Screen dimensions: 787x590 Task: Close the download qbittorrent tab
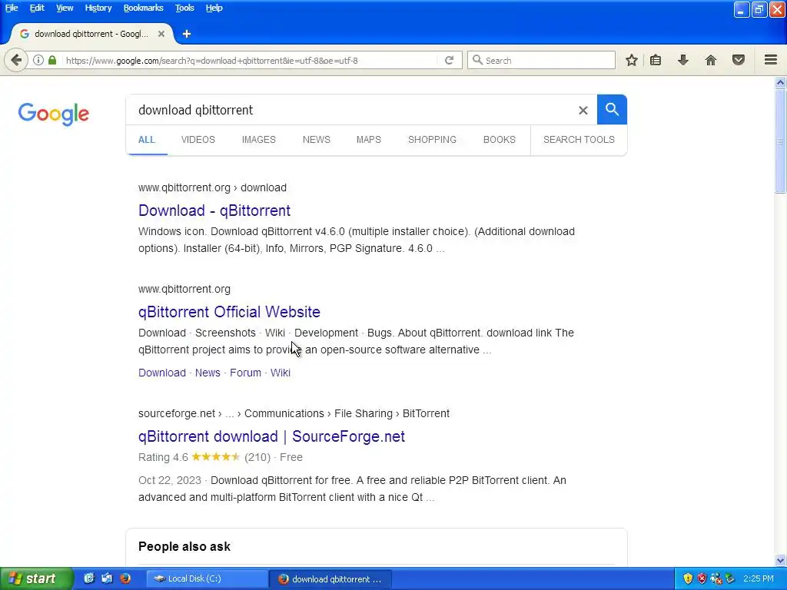coord(161,34)
